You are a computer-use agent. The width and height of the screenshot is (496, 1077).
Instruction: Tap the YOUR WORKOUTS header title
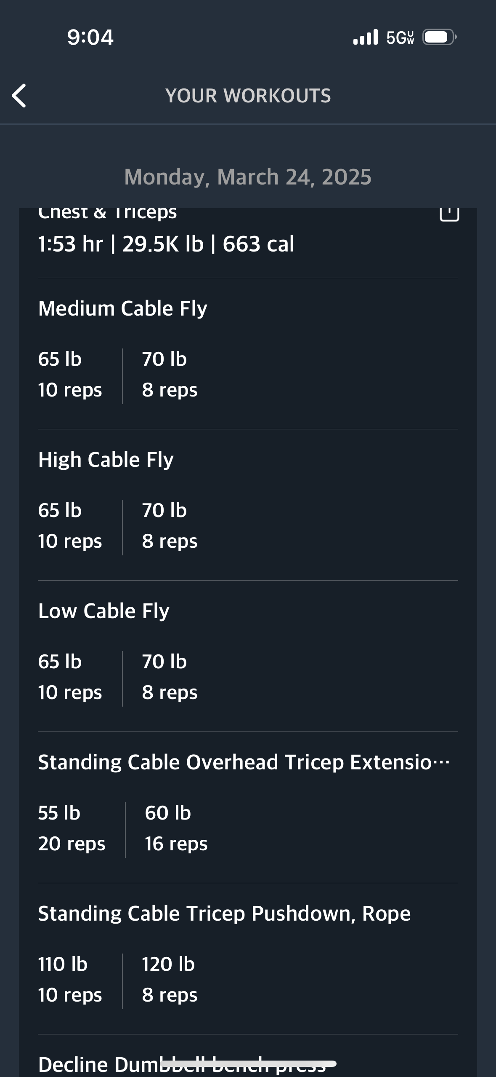tap(248, 96)
